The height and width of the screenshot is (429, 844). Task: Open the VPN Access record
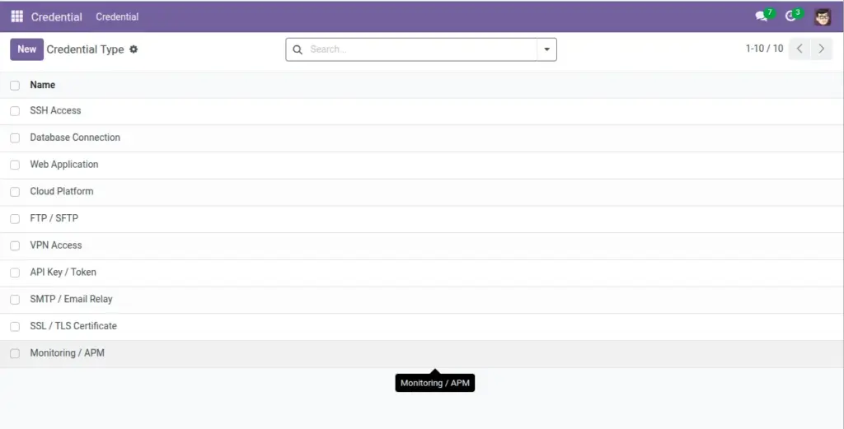coord(56,245)
